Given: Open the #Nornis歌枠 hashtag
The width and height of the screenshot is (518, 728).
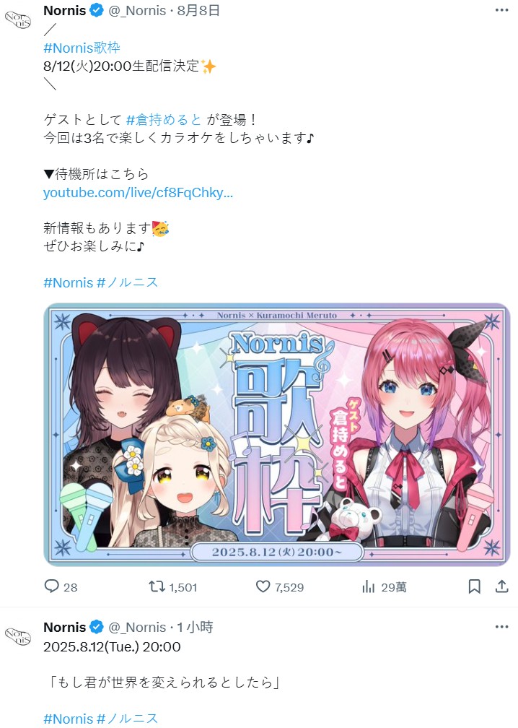Looking at the screenshot, I should (x=82, y=48).
